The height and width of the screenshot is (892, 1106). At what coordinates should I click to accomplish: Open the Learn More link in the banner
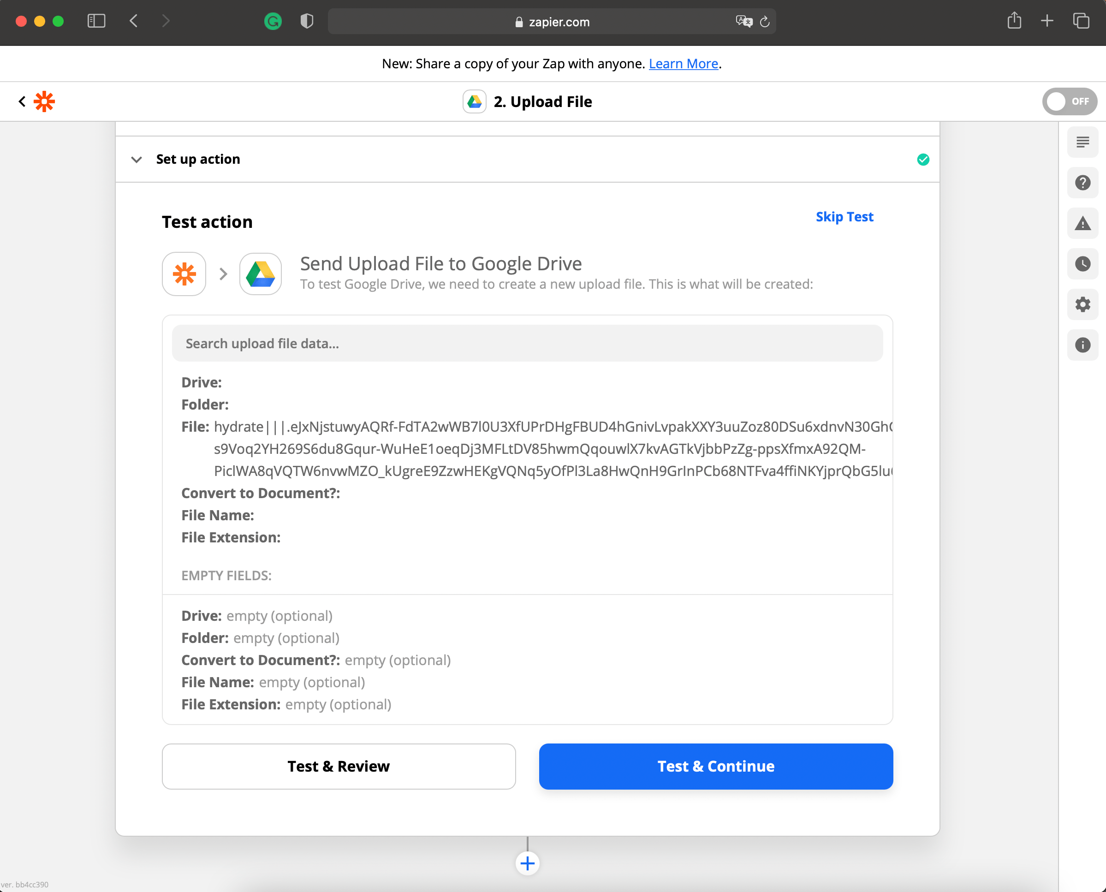(683, 63)
